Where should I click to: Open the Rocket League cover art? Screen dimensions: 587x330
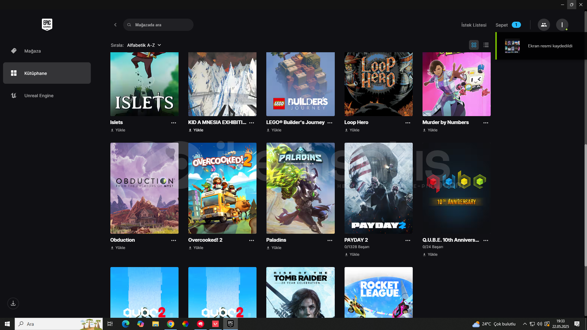click(x=378, y=292)
